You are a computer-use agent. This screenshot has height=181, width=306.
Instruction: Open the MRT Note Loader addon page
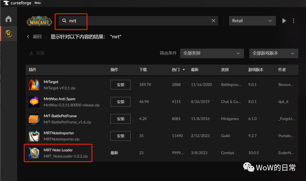(58, 150)
